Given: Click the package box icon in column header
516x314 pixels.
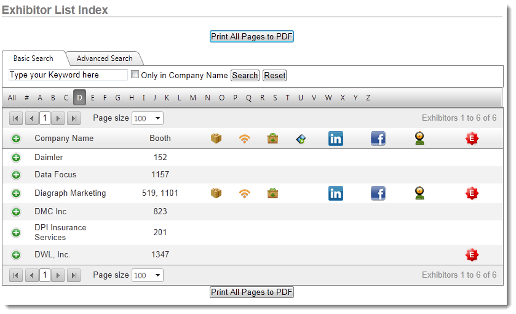Looking at the screenshot, I should click(x=216, y=139).
